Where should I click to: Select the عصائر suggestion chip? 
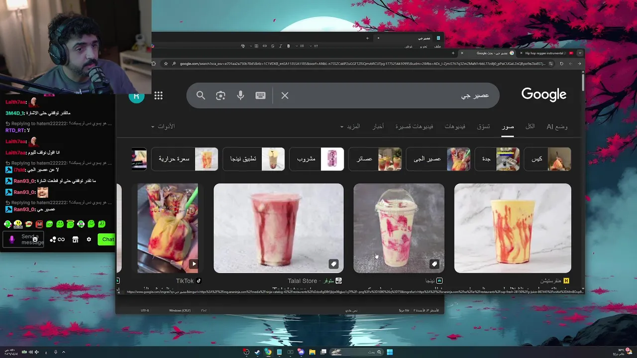pyautogui.click(x=375, y=159)
